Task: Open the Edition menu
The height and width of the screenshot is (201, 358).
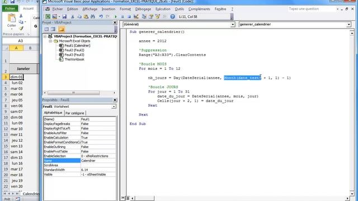Action: click(x=72, y=9)
